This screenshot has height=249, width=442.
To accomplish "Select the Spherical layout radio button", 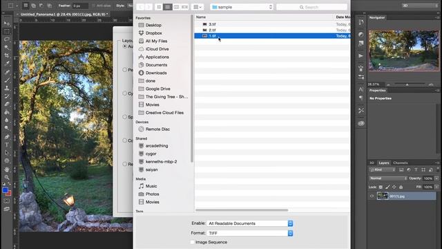I will click(x=124, y=117).
